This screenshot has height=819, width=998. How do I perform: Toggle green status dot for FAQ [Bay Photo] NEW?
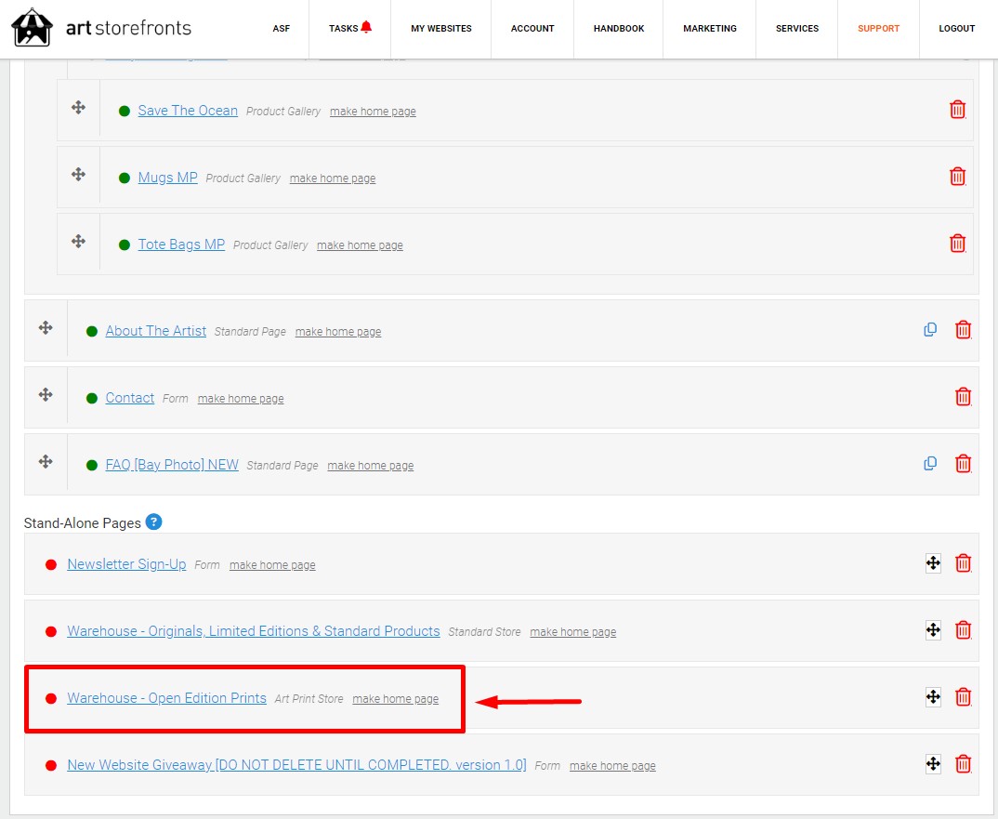[x=92, y=465]
